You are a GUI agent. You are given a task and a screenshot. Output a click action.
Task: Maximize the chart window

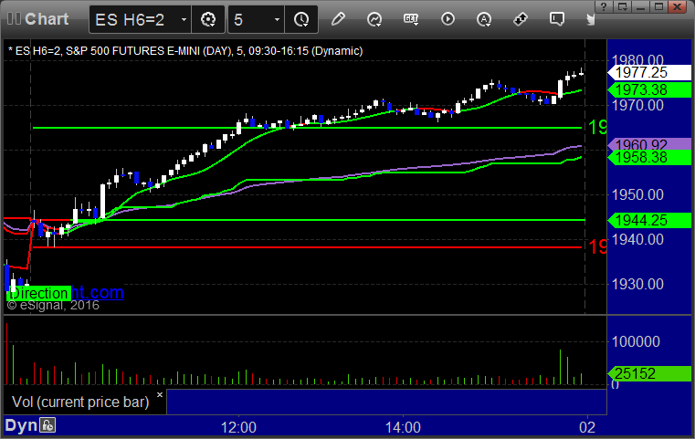pyautogui.click(x=658, y=6)
